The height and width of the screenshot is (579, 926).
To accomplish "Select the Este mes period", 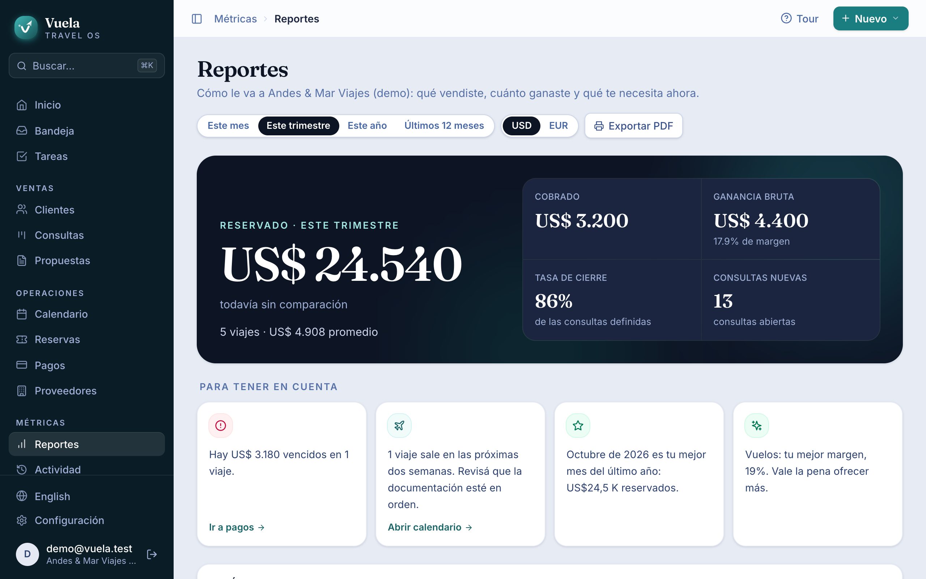I will [228, 126].
